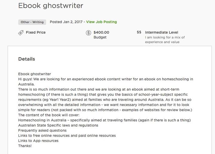
Task: Click the Fixed Price label text
Action: point(36,32)
